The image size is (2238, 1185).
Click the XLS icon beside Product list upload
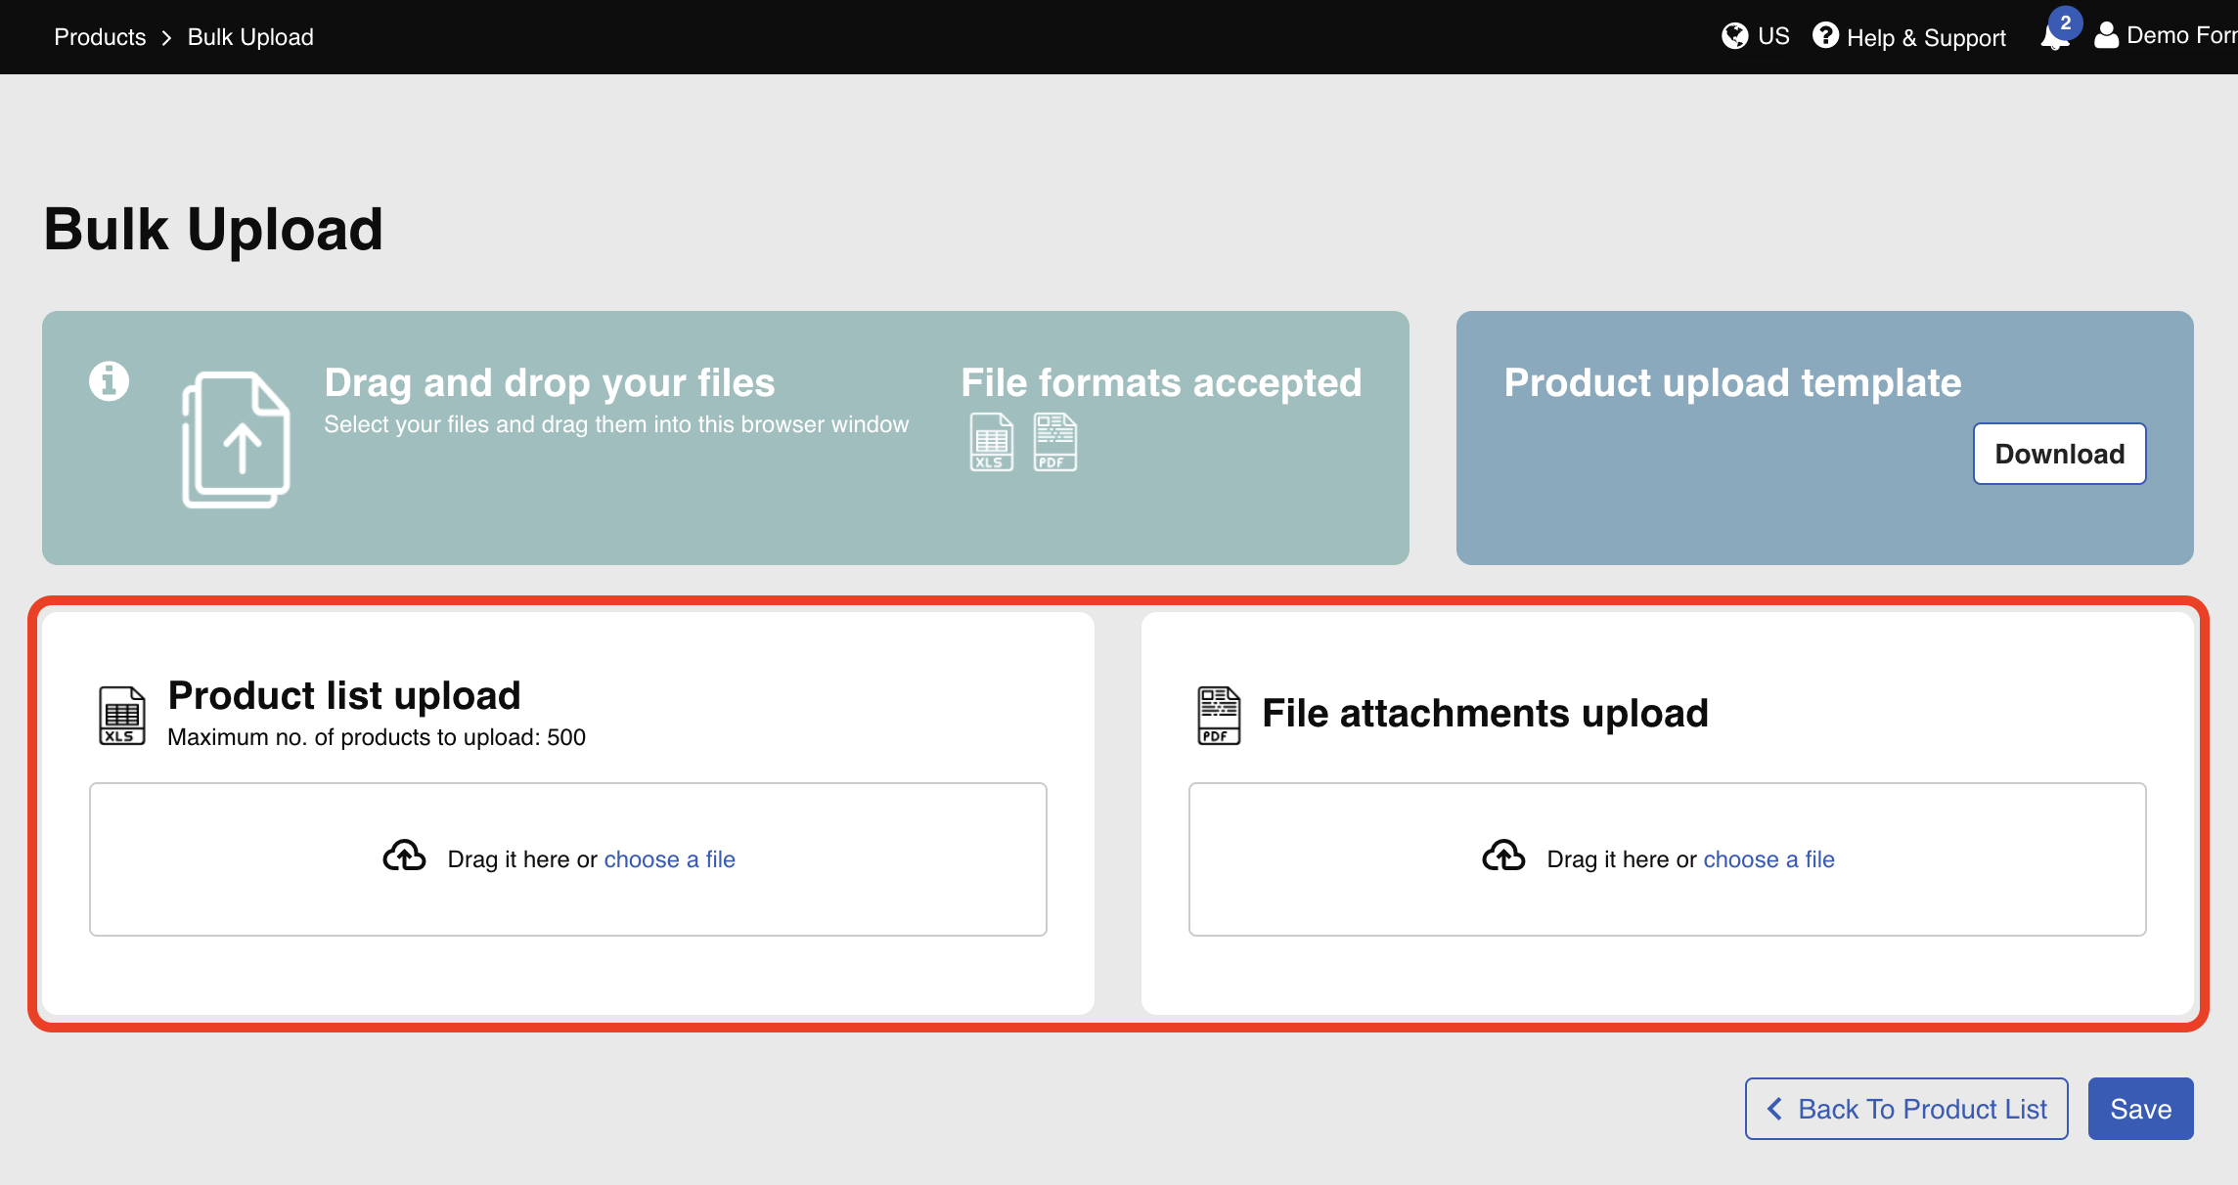122,715
